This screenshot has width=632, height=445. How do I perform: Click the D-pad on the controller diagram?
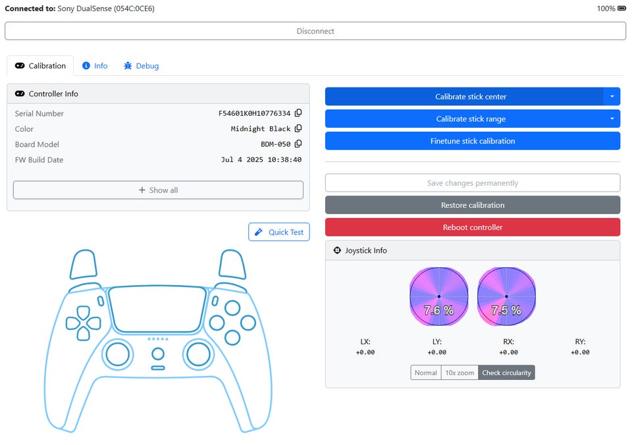point(84,323)
